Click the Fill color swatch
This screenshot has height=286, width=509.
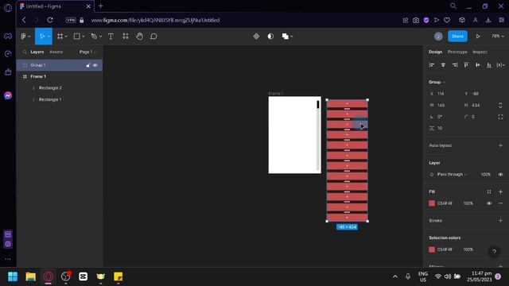click(432, 203)
